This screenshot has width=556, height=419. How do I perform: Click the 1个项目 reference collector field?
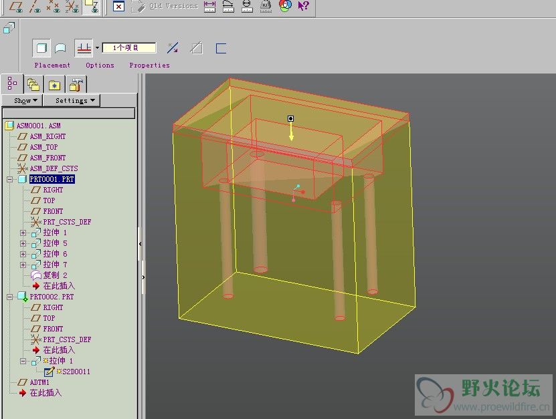tap(129, 48)
